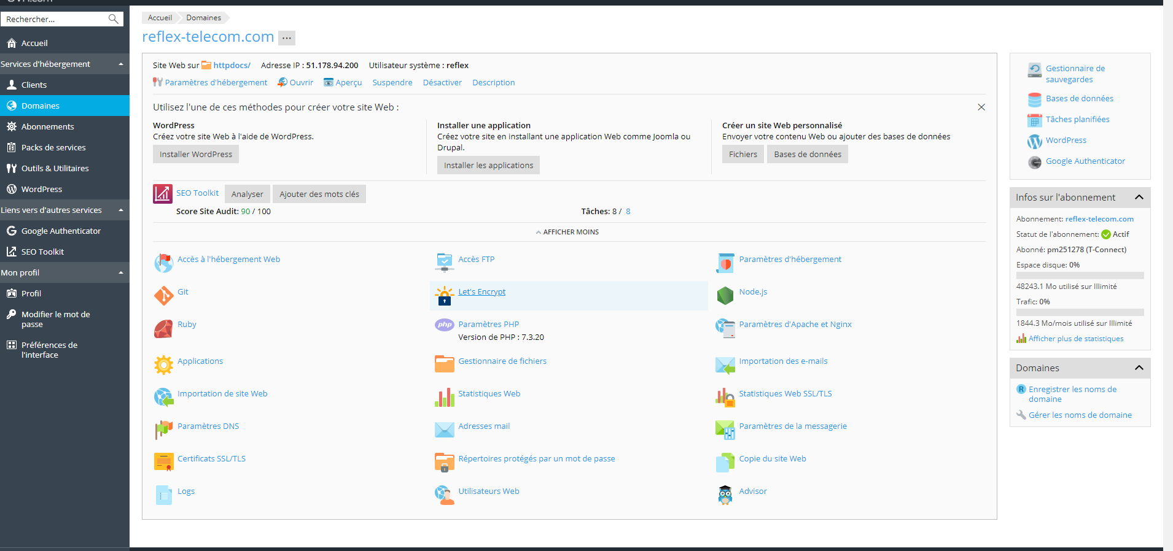Collapse the Services d'hébergement sidebar section

tap(121, 64)
